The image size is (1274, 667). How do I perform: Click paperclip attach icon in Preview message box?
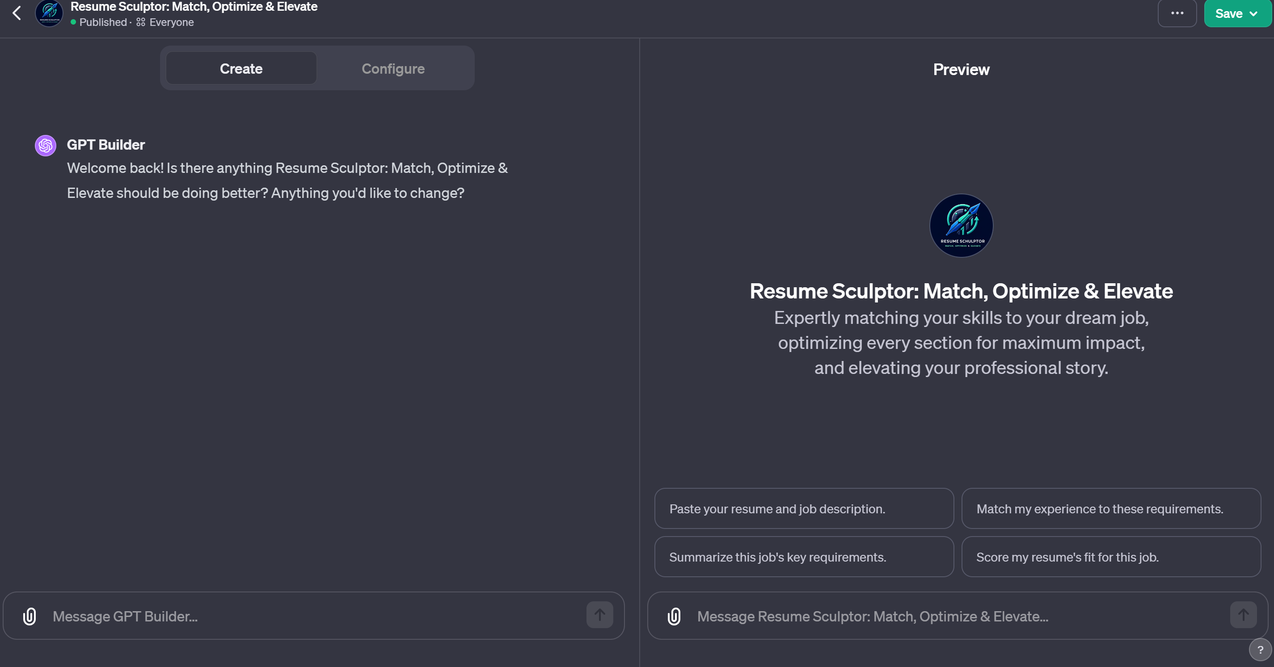coord(674,616)
